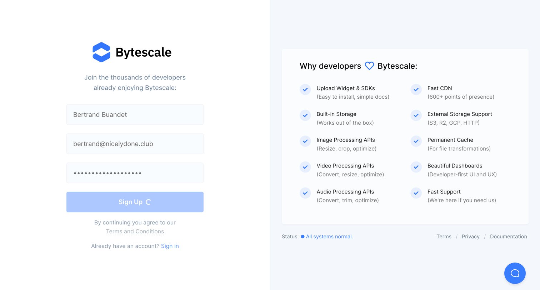Click checkmark icon beside Permanent Cache
The width and height of the screenshot is (540, 290).
416,141
